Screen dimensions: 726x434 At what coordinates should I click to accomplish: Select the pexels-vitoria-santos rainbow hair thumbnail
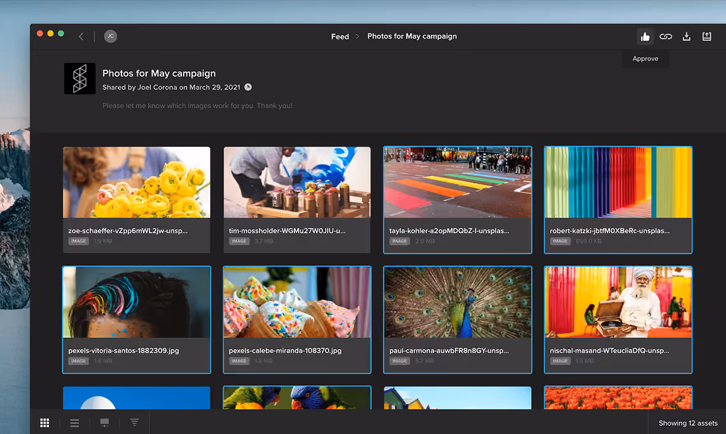pos(137,302)
